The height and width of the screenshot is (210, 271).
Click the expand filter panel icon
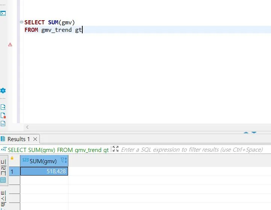(115, 149)
